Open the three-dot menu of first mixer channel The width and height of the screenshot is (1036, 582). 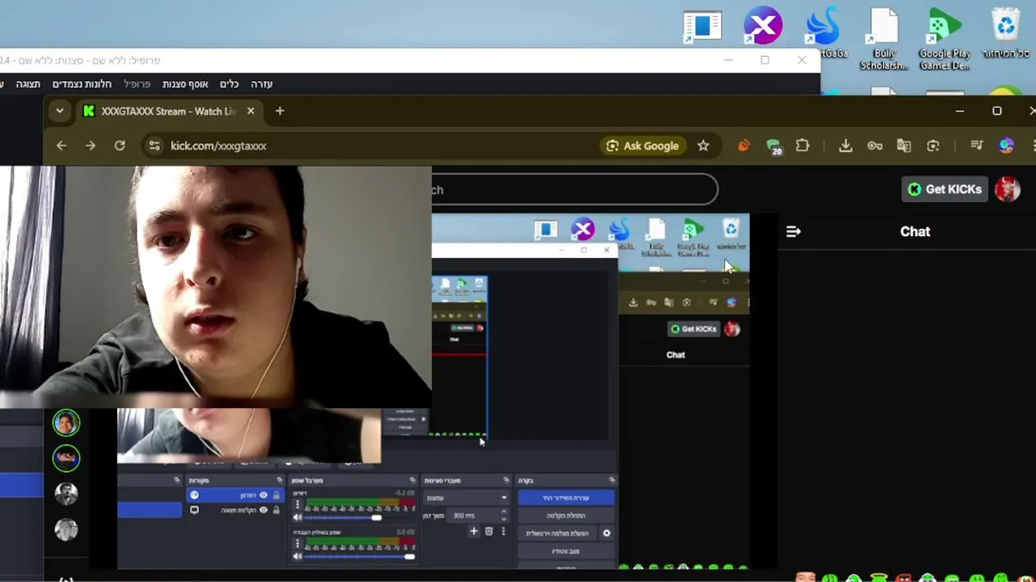(x=298, y=504)
